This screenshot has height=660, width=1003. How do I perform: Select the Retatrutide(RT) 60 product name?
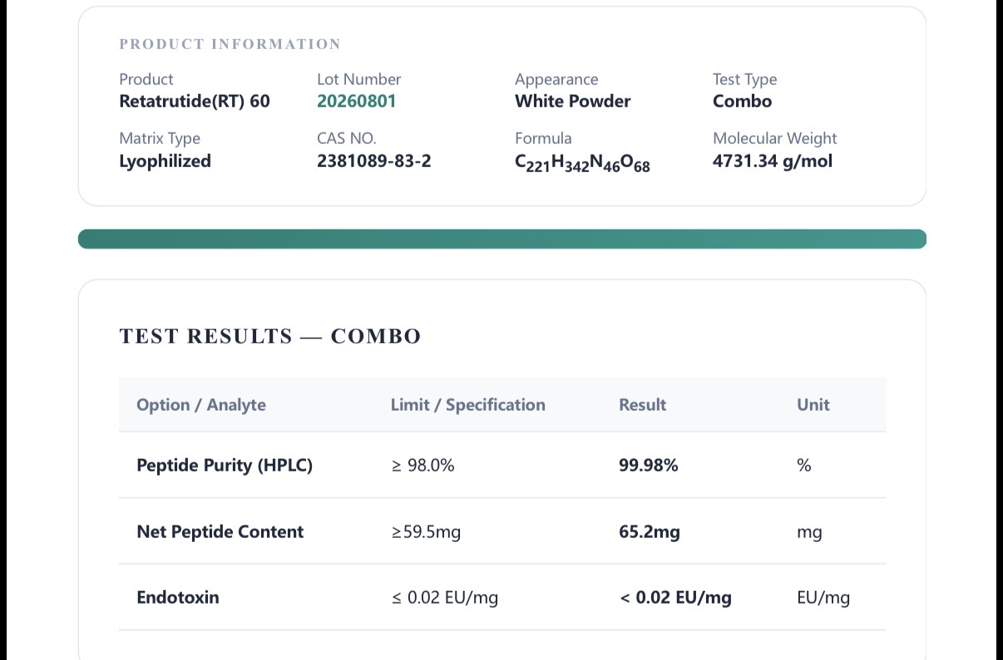(195, 101)
